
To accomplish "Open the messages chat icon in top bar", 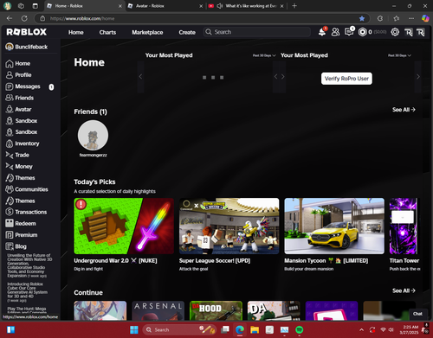I will (349, 32).
